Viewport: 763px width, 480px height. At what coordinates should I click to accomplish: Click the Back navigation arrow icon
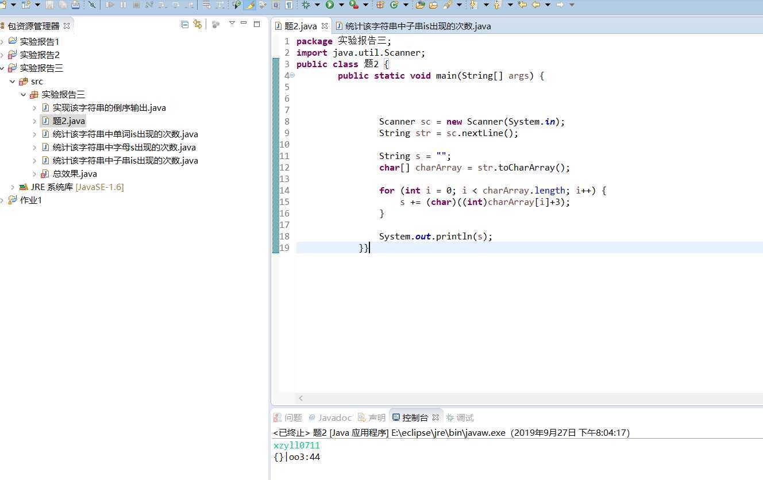click(536, 5)
